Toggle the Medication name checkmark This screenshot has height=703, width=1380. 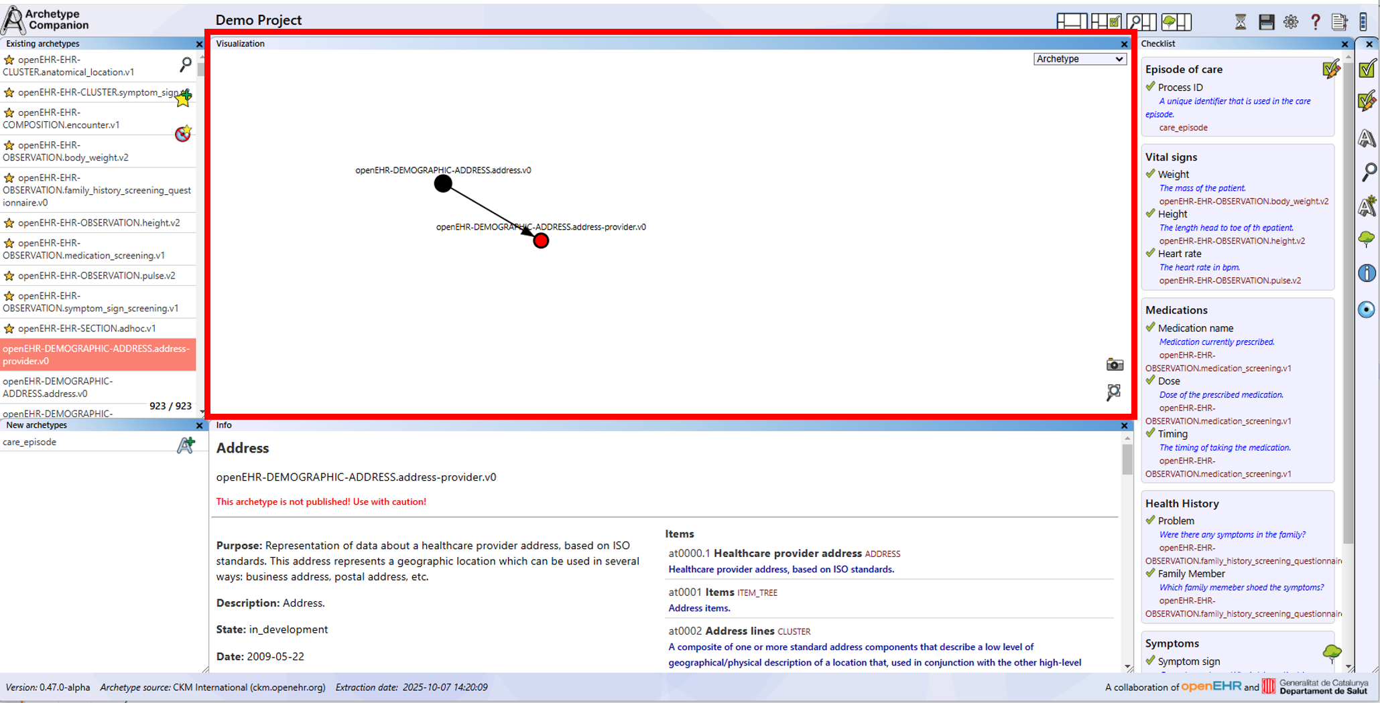coord(1151,327)
